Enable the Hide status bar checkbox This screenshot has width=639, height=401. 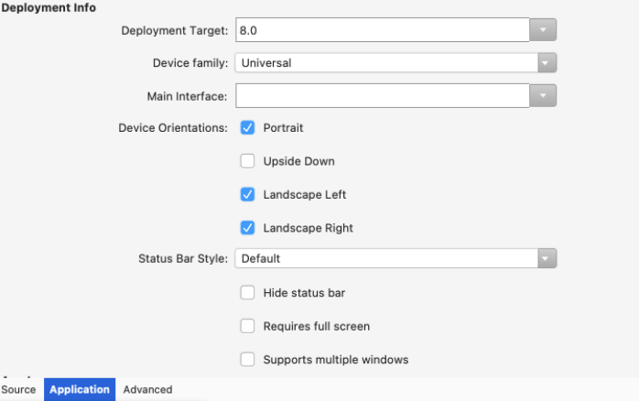point(247,293)
